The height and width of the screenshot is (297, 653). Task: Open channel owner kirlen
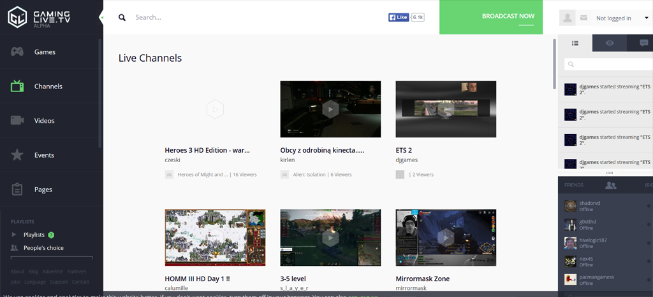point(287,160)
